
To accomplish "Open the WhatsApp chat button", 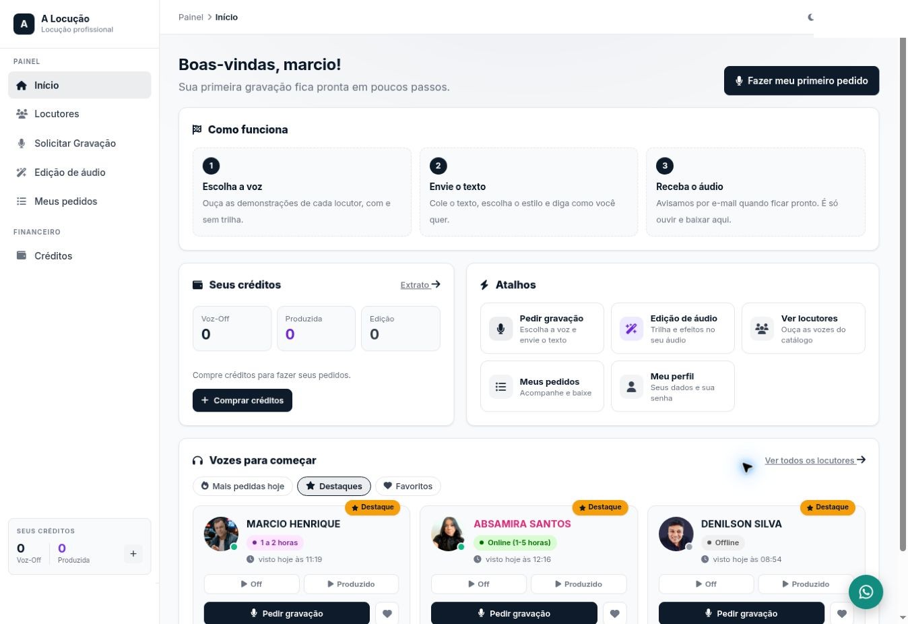I will click(x=866, y=592).
